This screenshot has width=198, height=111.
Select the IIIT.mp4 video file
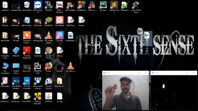point(16,37)
